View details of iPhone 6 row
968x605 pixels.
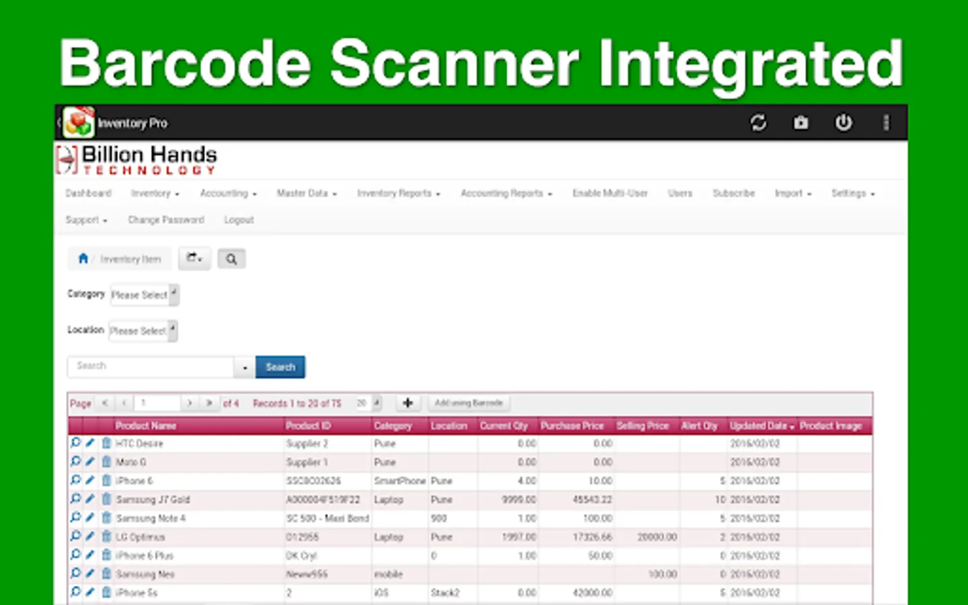click(x=75, y=481)
